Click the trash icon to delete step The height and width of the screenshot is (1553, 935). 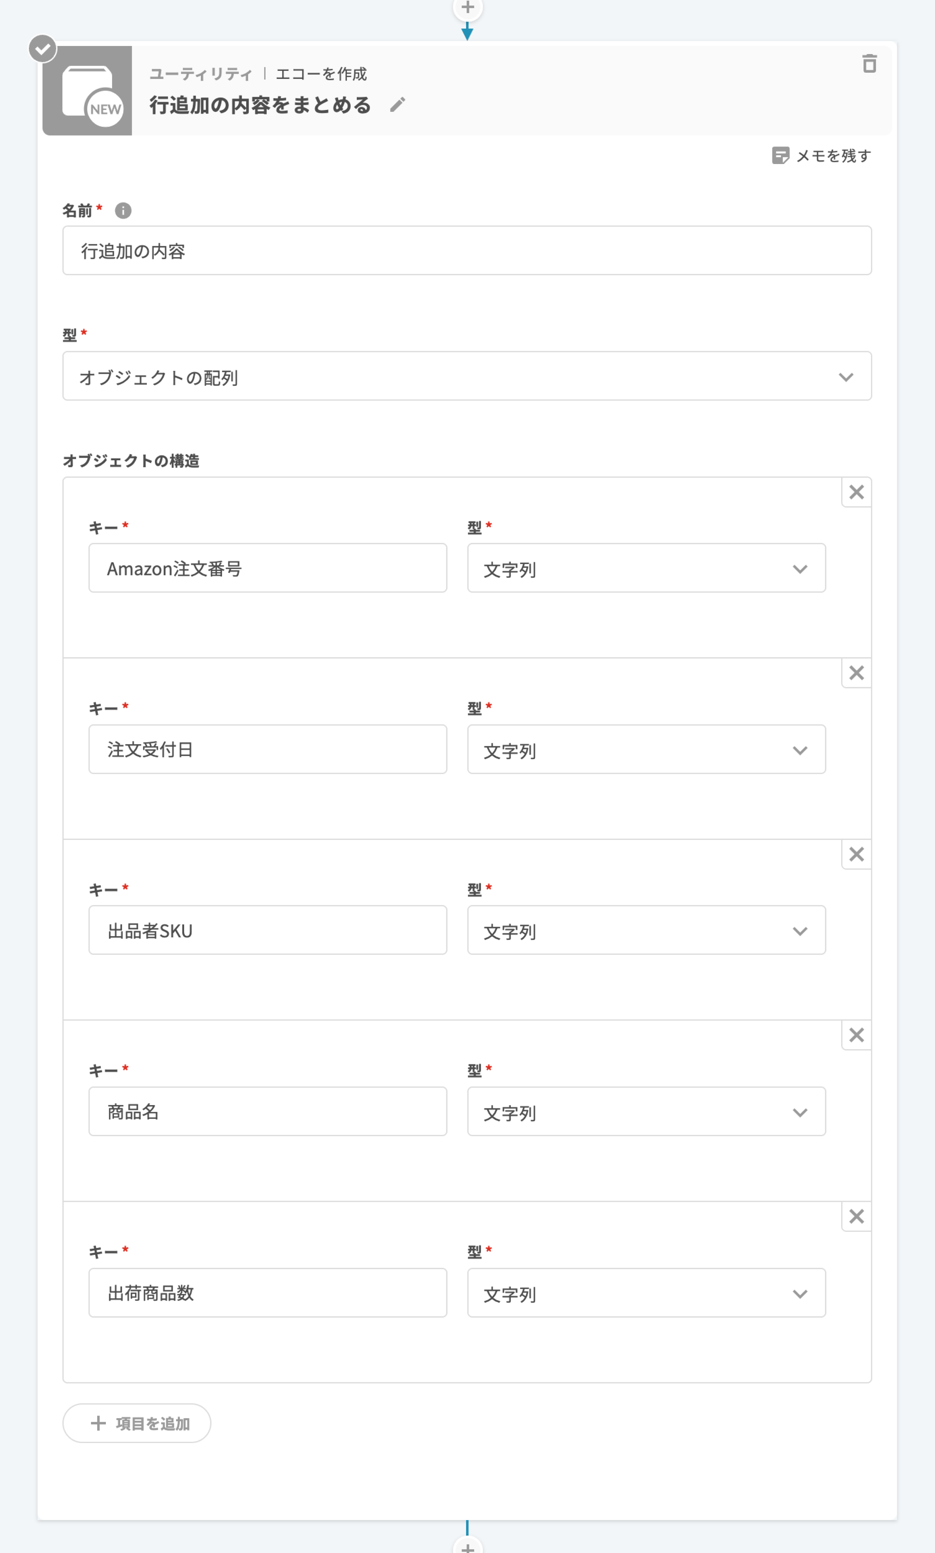click(x=869, y=64)
